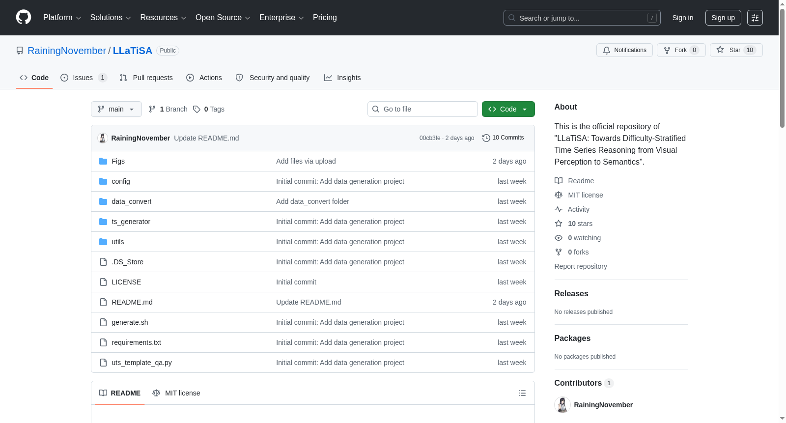This screenshot has height=423, width=786.
Task: Open the Activity link in About
Action: [x=572, y=209]
